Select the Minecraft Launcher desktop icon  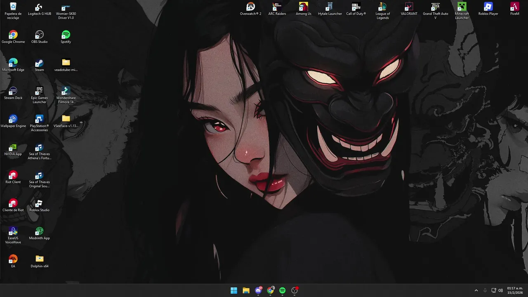click(462, 11)
